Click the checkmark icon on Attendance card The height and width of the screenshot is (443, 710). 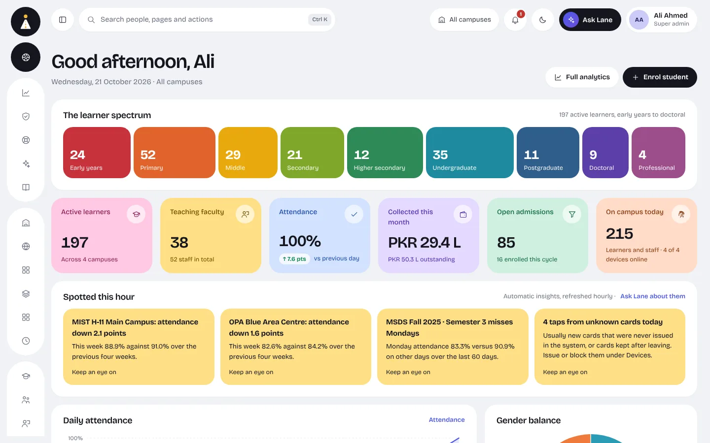coord(354,214)
